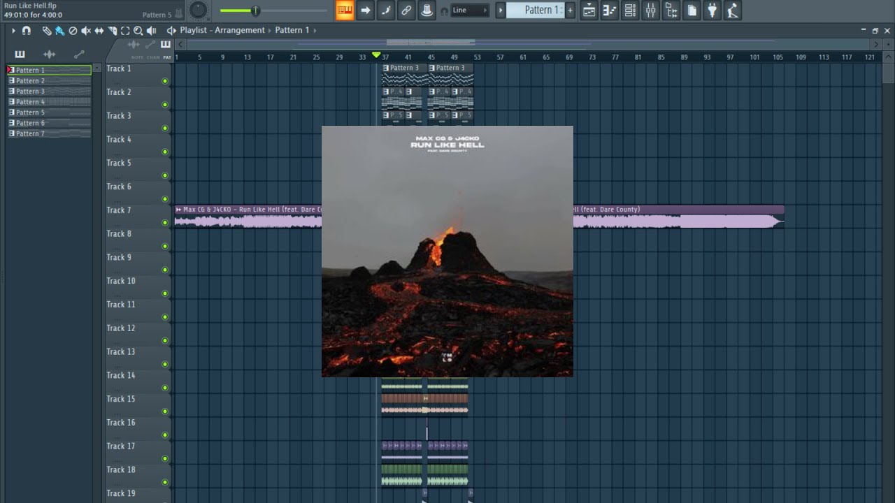The width and height of the screenshot is (895, 503).
Task: Toggle the right arrow auto-scroll button
Action: coord(365,10)
